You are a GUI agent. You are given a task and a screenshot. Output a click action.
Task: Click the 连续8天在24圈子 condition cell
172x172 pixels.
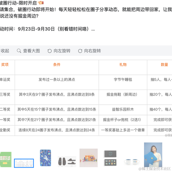coord(57,130)
